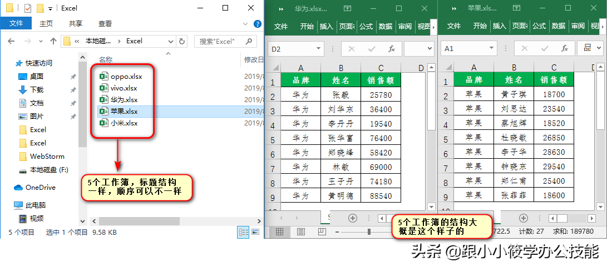This screenshot has height=267, width=607.
Task: Click ribbon display options icon in 华为 window
Action: tap(348, 9)
